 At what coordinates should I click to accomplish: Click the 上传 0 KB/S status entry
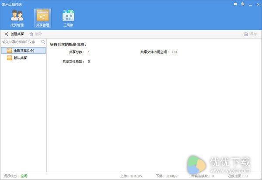click(x=131, y=176)
